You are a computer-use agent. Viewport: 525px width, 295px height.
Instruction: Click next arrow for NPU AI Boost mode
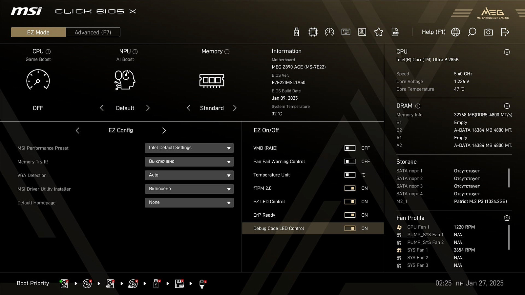coord(148,108)
